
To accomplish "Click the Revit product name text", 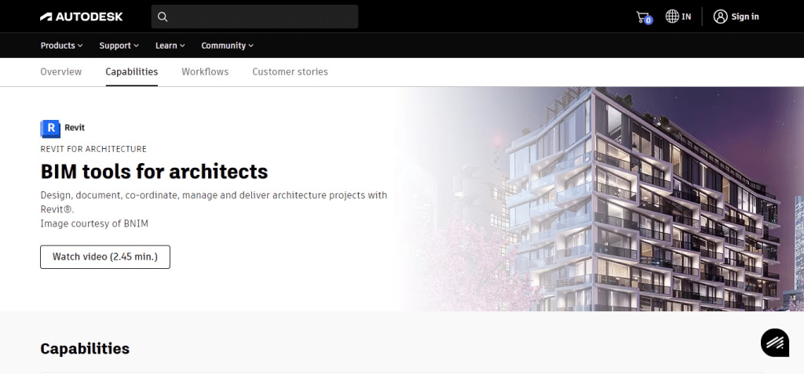I will (x=75, y=128).
